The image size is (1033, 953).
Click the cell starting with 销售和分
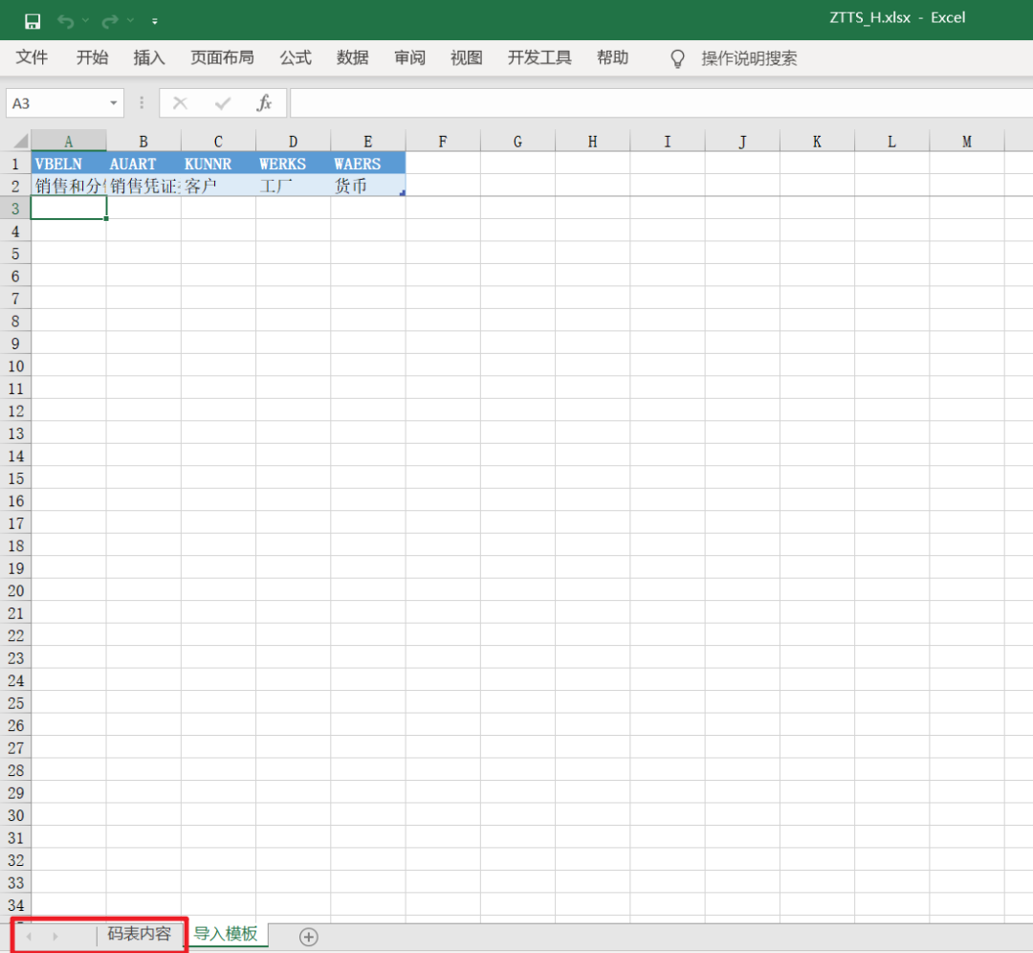(69, 186)
